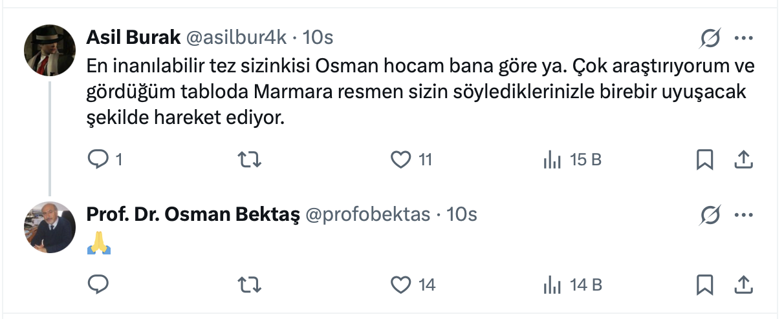Bookmark Asil Burak's tweet
The image size is (784, 319).
point(704,159)
